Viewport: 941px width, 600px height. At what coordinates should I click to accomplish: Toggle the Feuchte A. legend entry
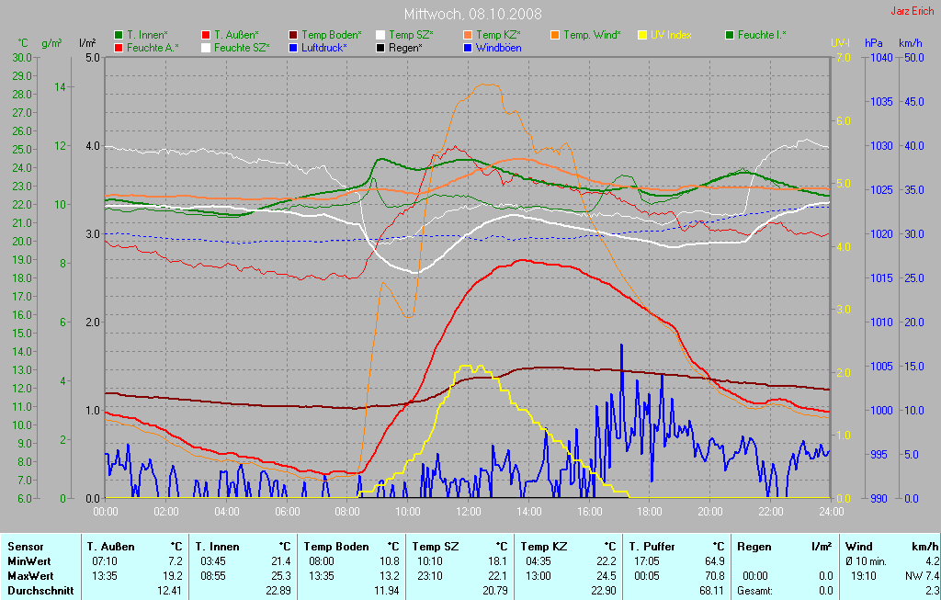coord(153,47)
